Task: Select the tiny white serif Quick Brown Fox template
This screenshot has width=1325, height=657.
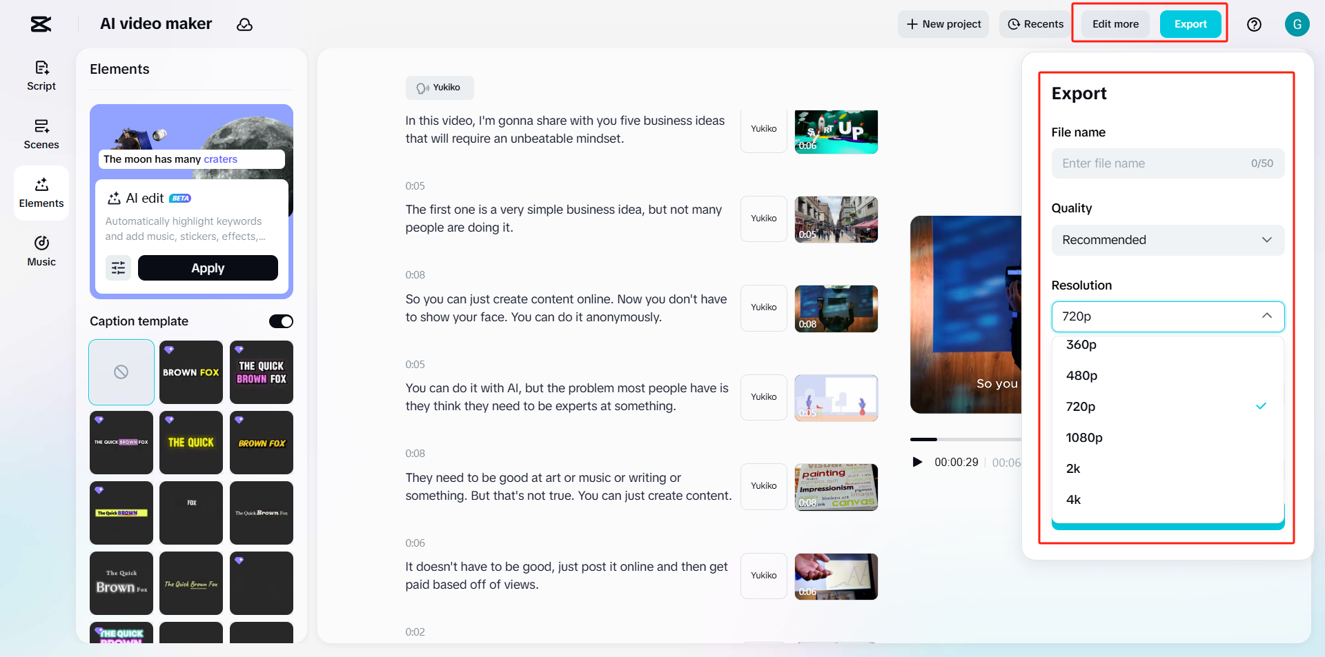Action: click(x=262, y=513)
